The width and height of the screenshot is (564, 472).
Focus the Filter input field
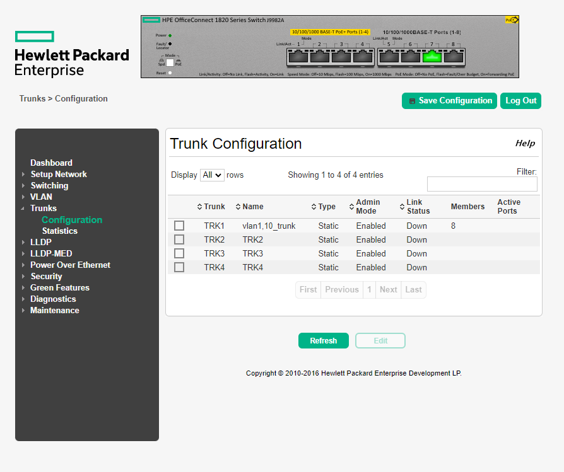coord(482,184)
